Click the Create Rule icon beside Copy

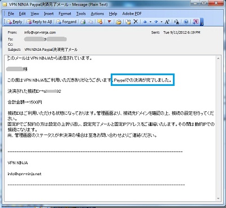coord(100,22)
